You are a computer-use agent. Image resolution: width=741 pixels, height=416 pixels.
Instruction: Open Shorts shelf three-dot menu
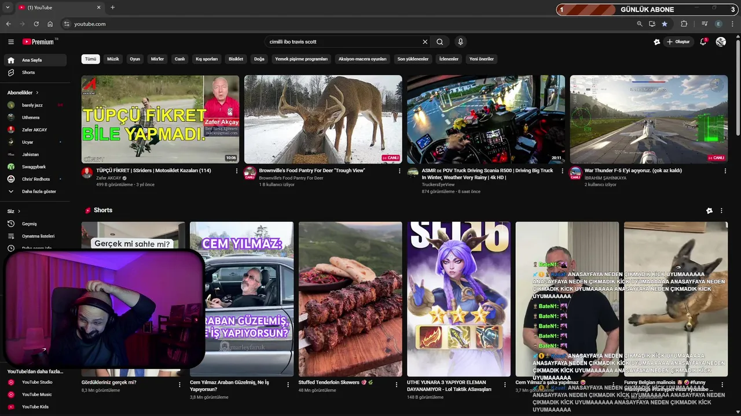click(721, 211)
